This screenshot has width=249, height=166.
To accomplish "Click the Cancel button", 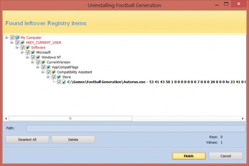I will click(x=226, y=156).
